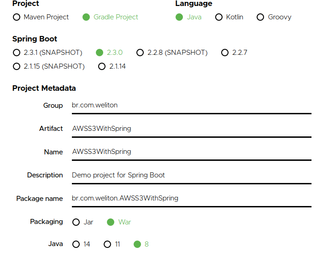Switch the language to Groovy
This screenshot has height=253, width=329.
260,17
